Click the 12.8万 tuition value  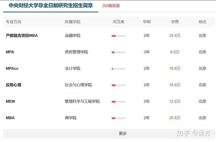(175, 101)
